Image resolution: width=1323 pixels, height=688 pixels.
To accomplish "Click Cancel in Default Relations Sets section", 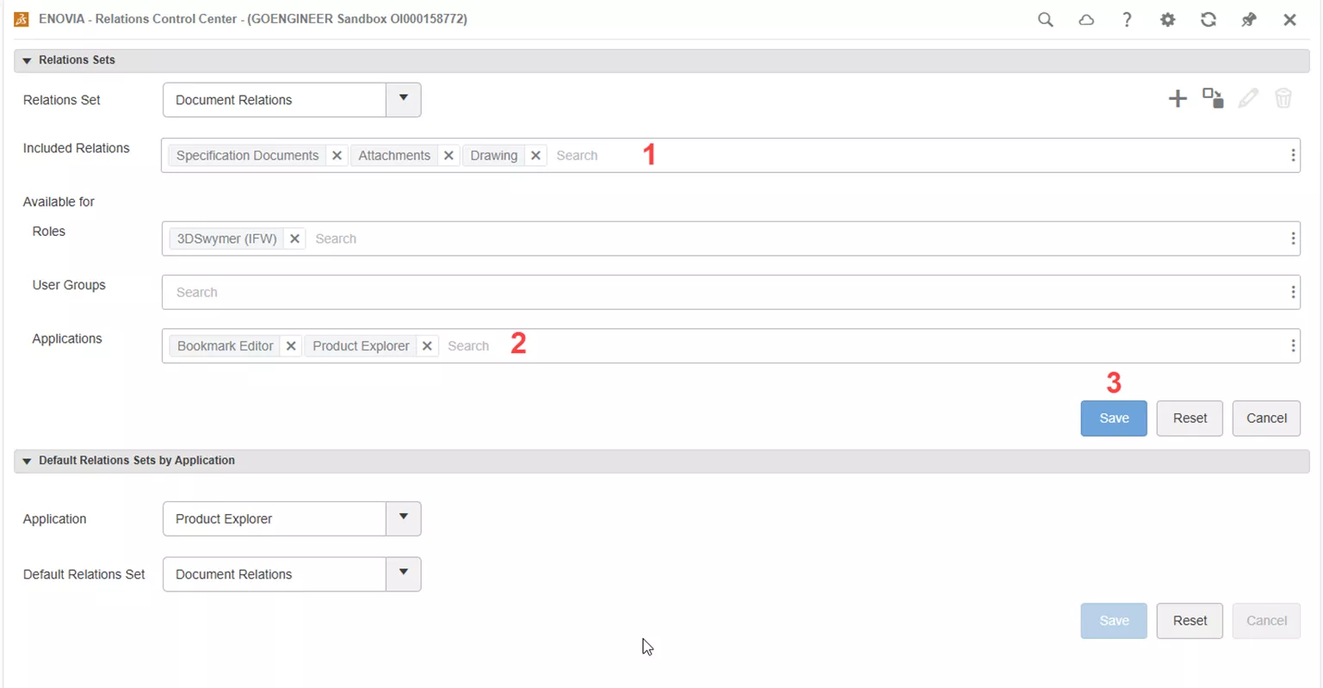I will pyautogui.click(x=1266, y=621).
